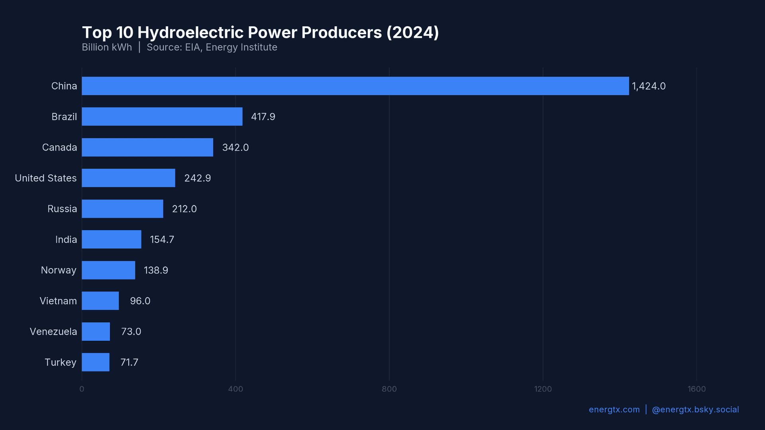Viewport: 765px width, 430px height.
Task: Click the Canada bar
Action: coord(147,147)
